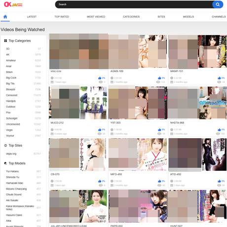The width and height of the screenshot is (227, 227).
Task: Open the MIFD-495 video thumbnail
Action: [138, 154]
